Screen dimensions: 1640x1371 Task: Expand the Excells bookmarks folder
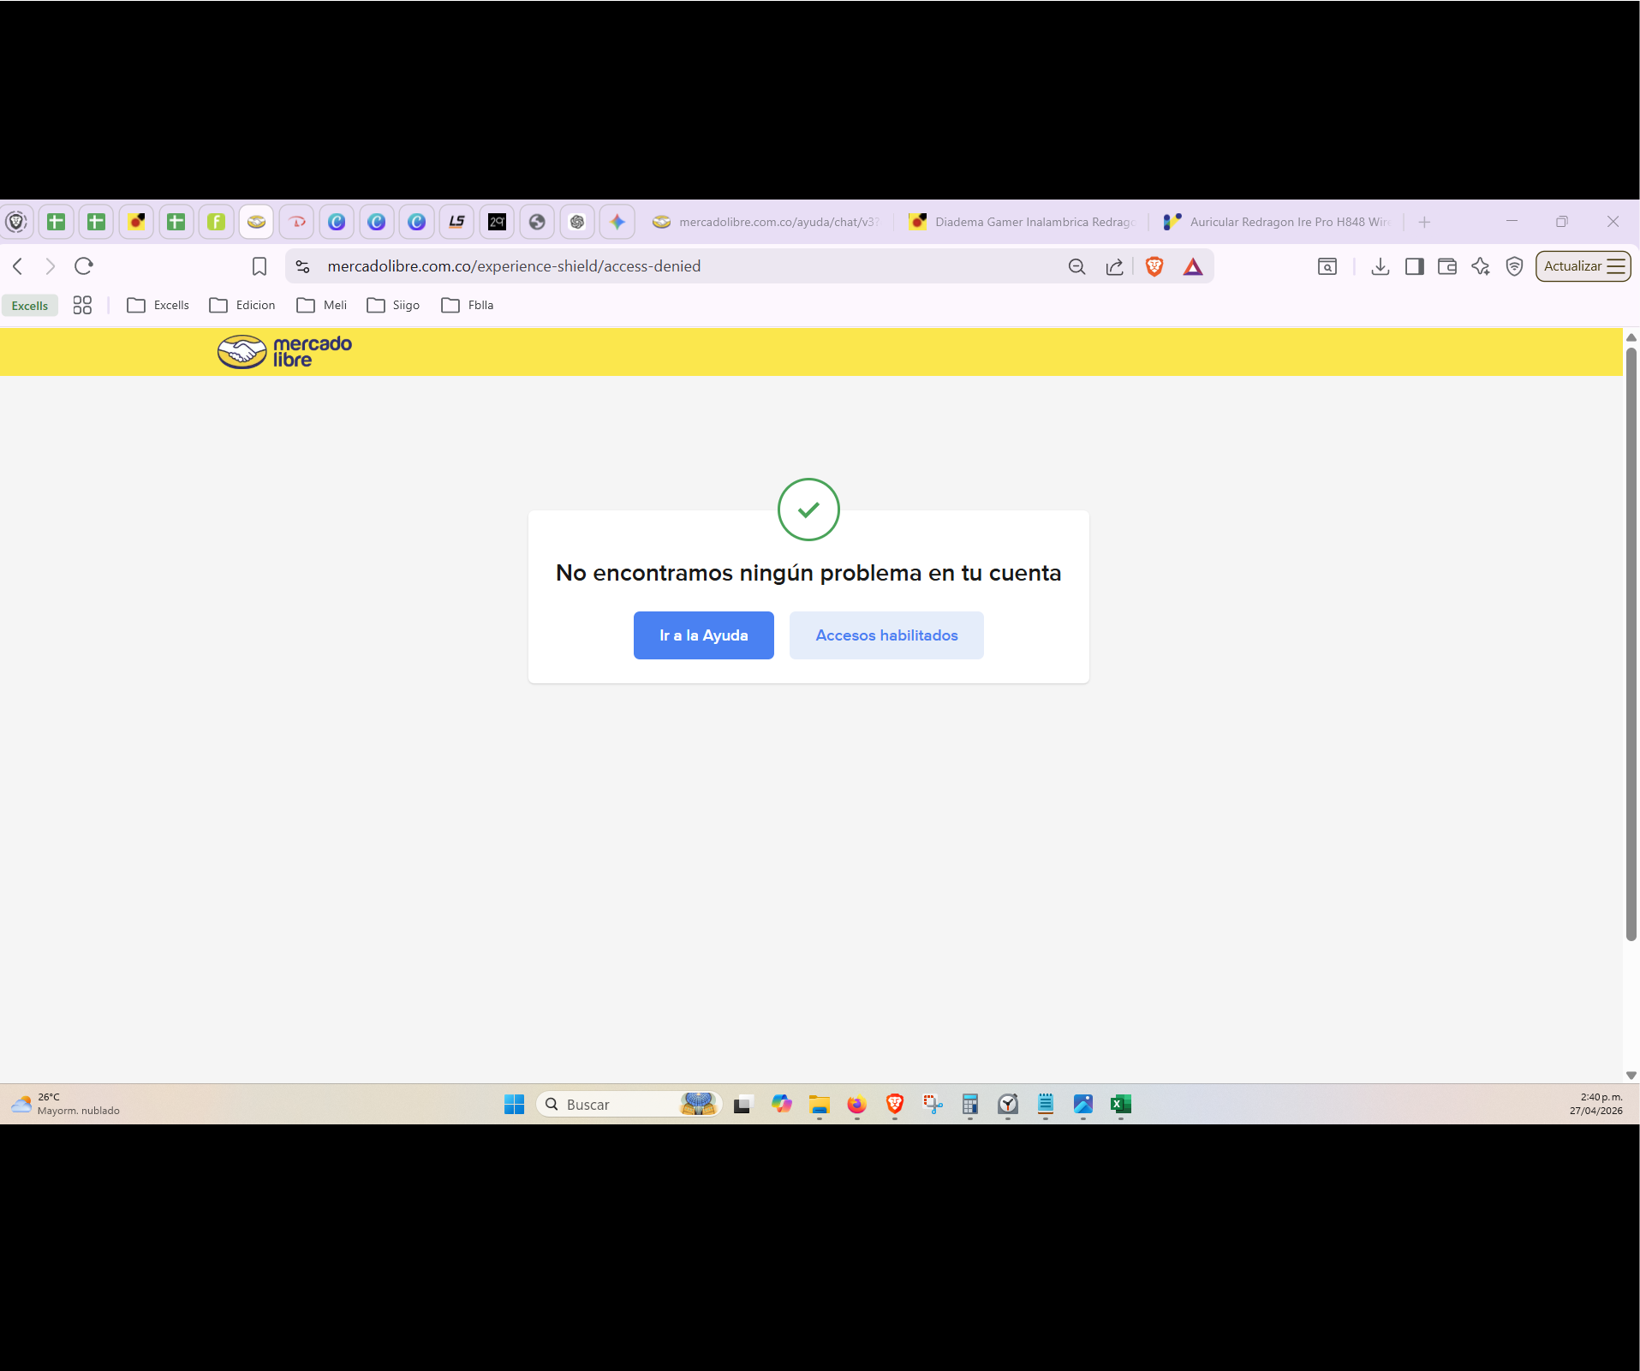tap(158, 305)
